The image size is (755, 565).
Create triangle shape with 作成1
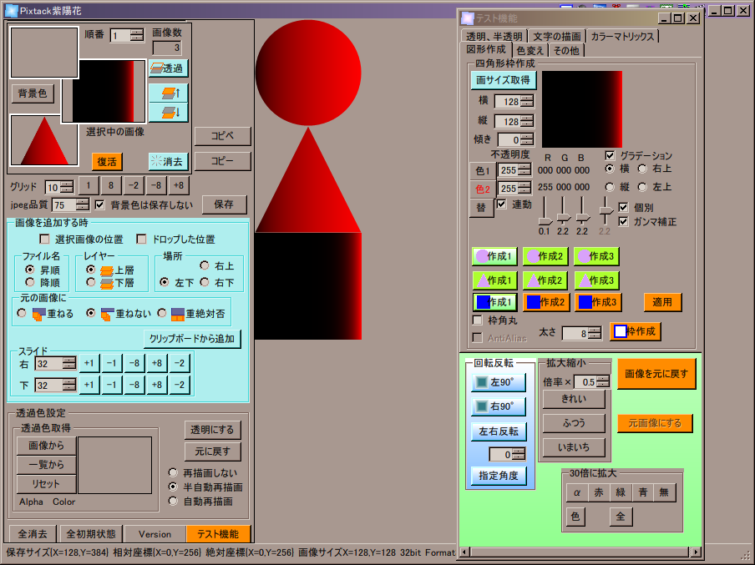(x=494, y=280)
